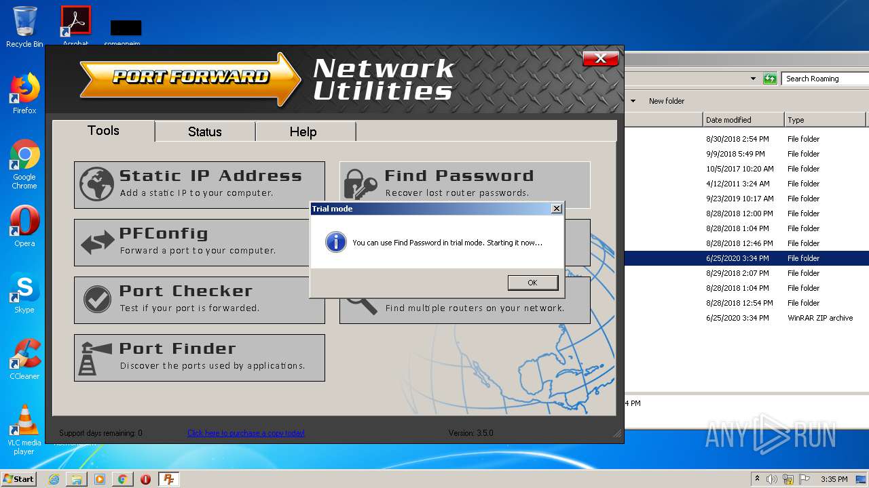Select the WinRAR ZIP archive row
Screen dimensions: 869x488
747,318
